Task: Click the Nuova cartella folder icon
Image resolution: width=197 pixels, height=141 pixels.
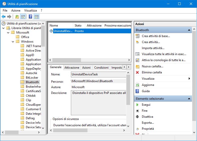Action: (x=138, y=66)
